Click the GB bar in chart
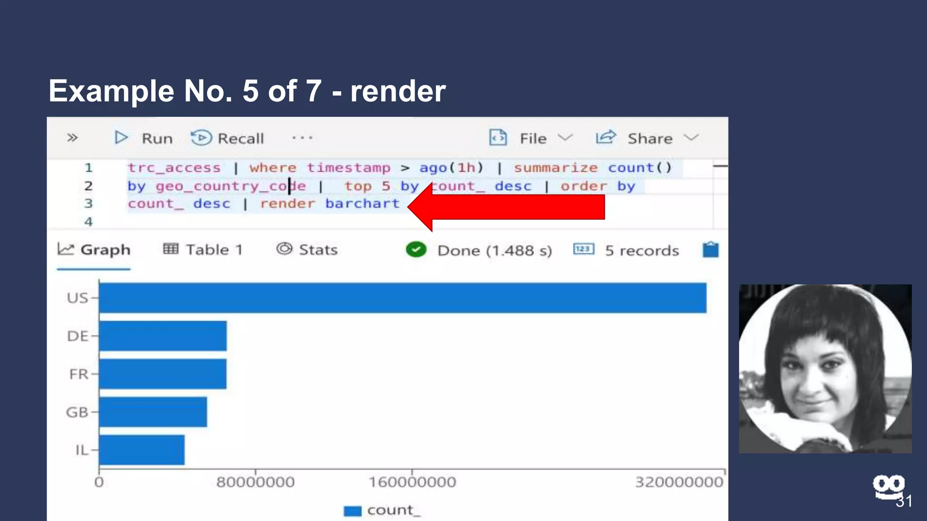Image resolution: width=927 pixels, height=521 pixels. [x=153, y=412]
